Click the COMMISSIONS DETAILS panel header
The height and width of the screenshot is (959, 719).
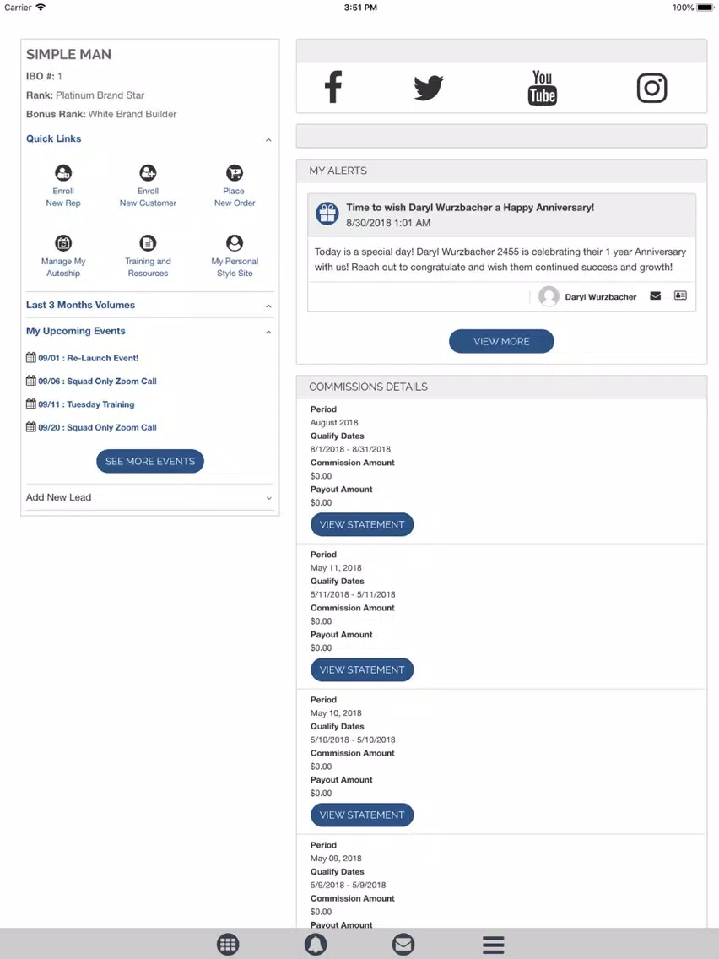pyautogui.click(x=501, y=387)
